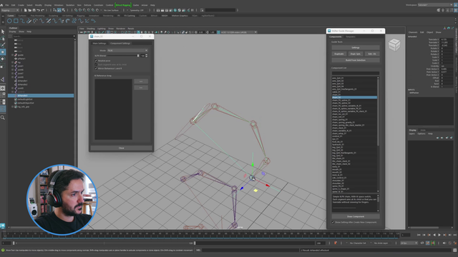Image resolution: width=458 pixels, height=257 pixels.
Task: Toggle Show Setting After Create New Component
Action: click(333, 222)
